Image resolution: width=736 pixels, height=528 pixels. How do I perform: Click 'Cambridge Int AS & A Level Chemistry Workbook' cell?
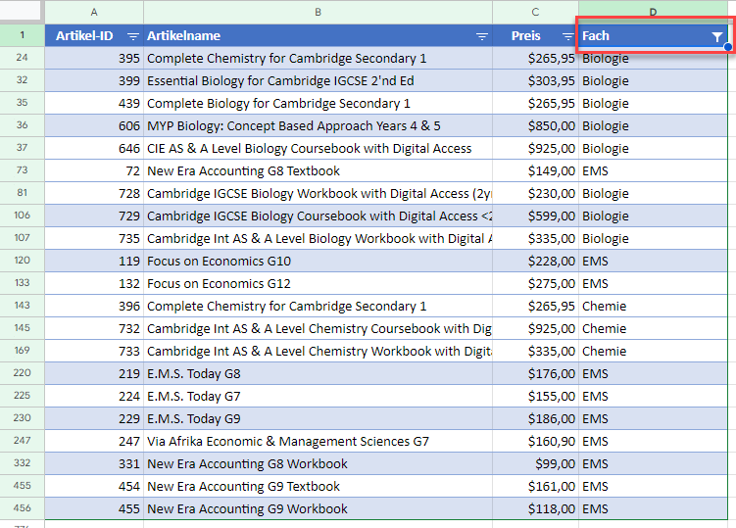[318, 351]
